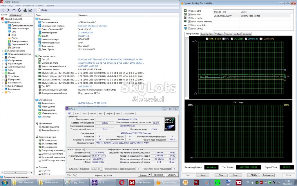Open the Электропитание tree item
Viewport: 297px width, 186px height.
18,41
